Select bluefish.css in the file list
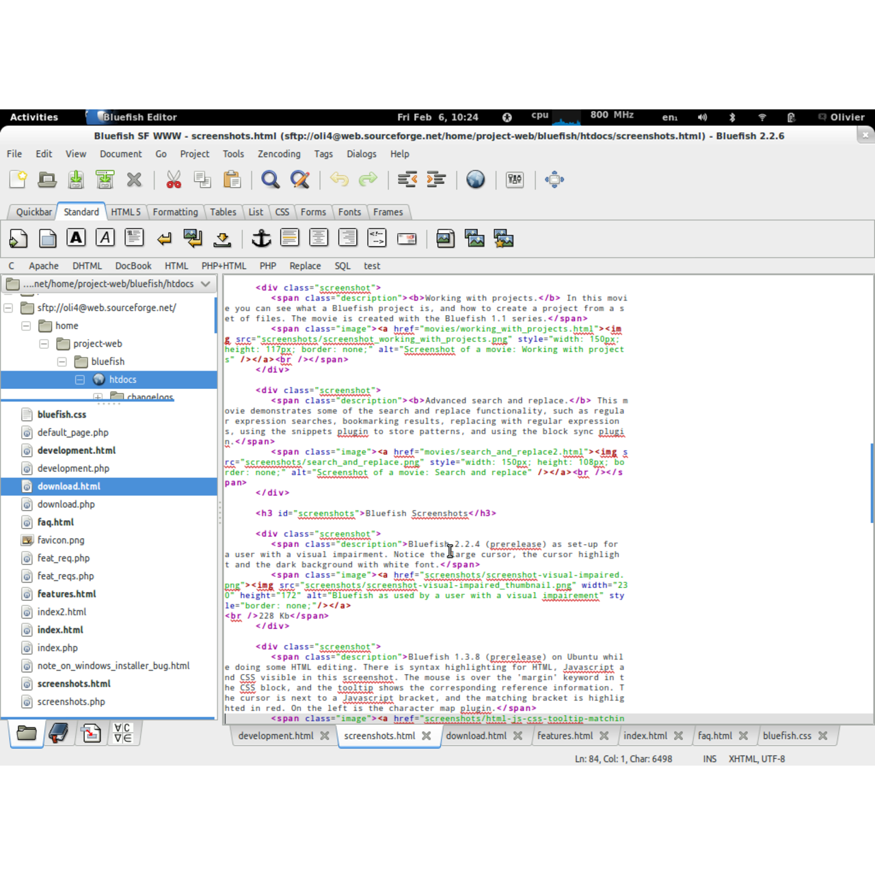The width and height of the screenshot is (875, 875). pyautogui.click(x=62, y=414)
